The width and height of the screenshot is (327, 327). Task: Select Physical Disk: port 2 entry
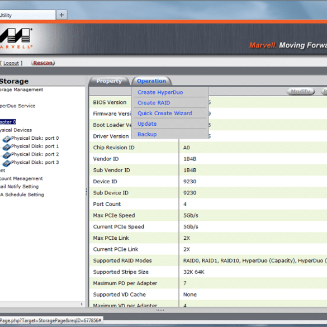[35, 154]
